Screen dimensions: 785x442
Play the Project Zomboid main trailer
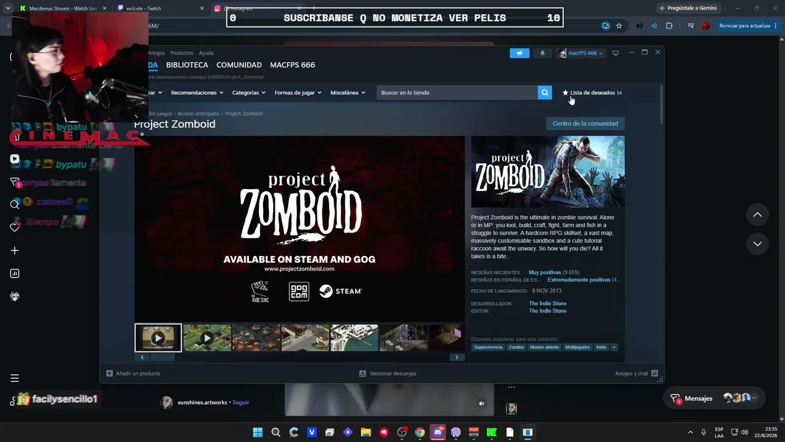point(299,228)
